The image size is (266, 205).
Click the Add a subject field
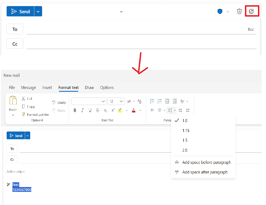coord(16,172)
